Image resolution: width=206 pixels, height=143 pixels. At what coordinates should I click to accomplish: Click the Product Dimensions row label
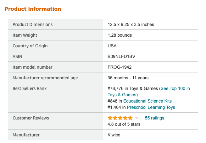(32, 24)
